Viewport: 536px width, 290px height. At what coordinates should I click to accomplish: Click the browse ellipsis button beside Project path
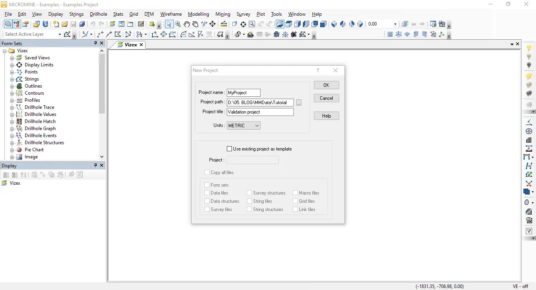coord(299,103)
